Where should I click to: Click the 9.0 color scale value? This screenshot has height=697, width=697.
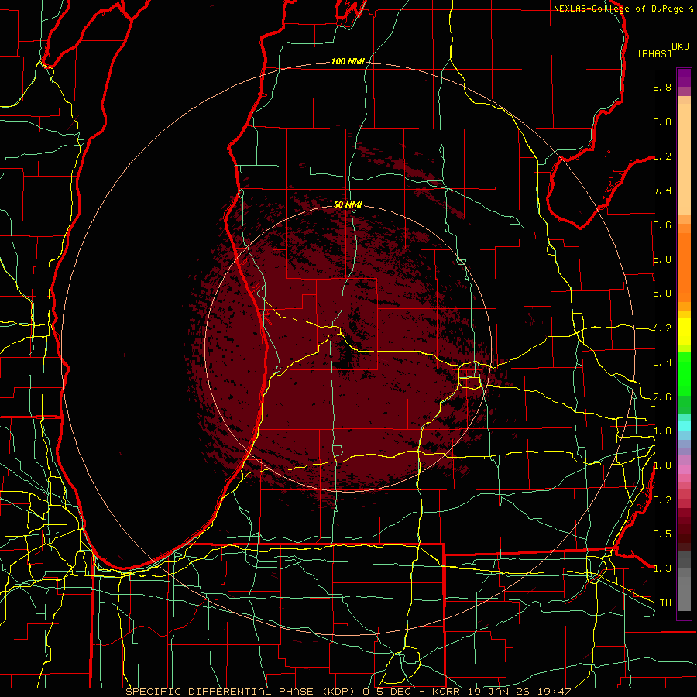coord(662,122)
